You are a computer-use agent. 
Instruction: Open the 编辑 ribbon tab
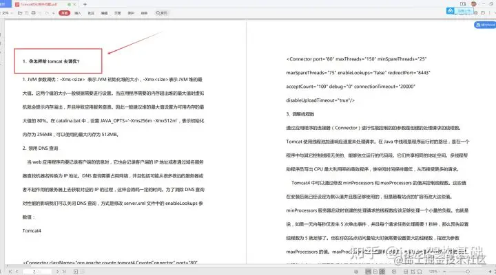pyautogui.click(x=105, y=13)
